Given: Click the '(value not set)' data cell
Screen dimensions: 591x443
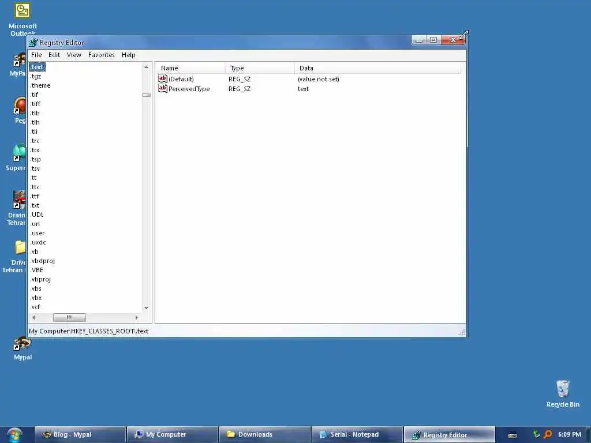Looking at the screenshot, I should [319, 79].
